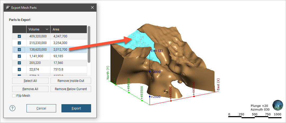The height and width of the screenshot is (123, 286).
Task: Click the Leapfrog app icon in title bar
Action: click(8, 7)
